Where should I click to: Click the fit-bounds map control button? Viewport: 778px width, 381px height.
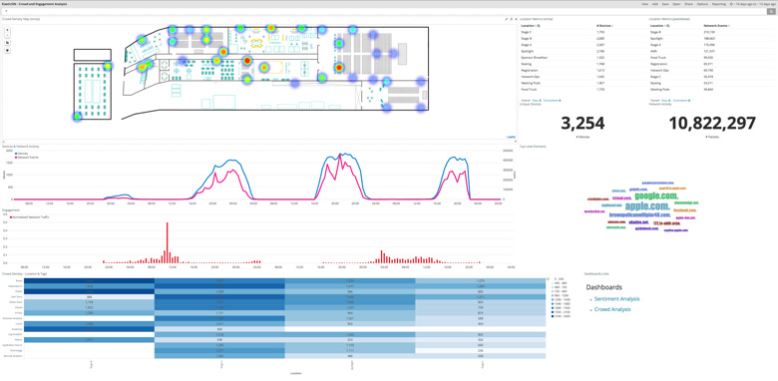pos(7,43)
